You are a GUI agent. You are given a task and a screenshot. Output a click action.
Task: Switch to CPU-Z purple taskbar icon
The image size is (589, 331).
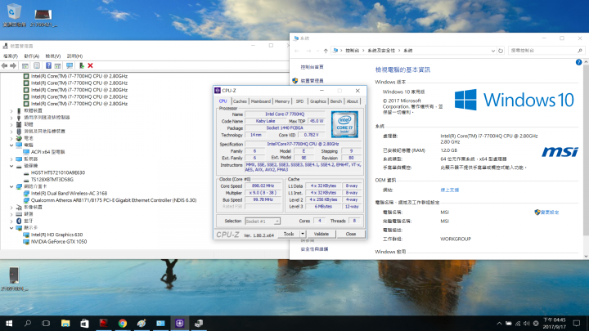[179, 323]
